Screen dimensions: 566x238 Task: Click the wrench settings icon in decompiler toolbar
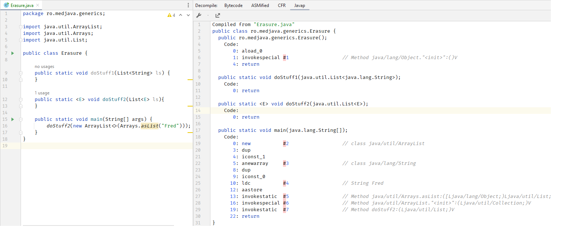(199, 15)
